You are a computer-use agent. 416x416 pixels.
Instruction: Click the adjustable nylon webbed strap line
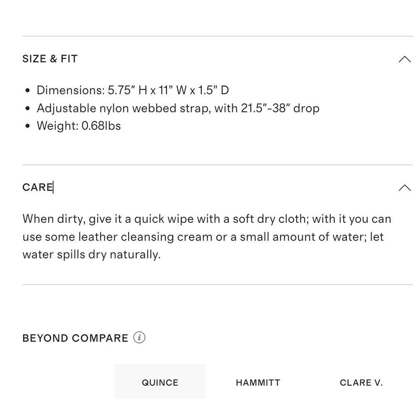pos(178,108)
